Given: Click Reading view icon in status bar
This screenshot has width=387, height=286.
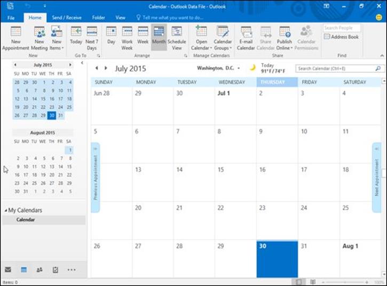Looking at the screenshot, I should tap(313, 282).
